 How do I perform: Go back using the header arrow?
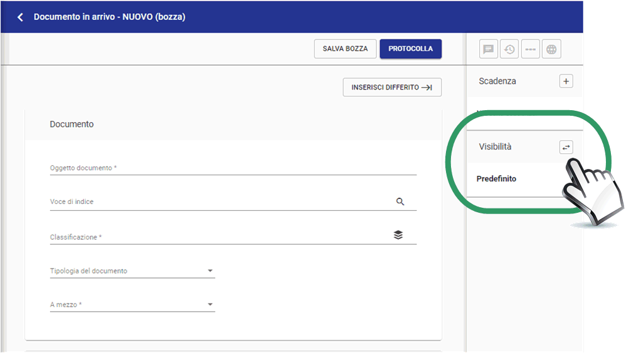coord(20,18)
